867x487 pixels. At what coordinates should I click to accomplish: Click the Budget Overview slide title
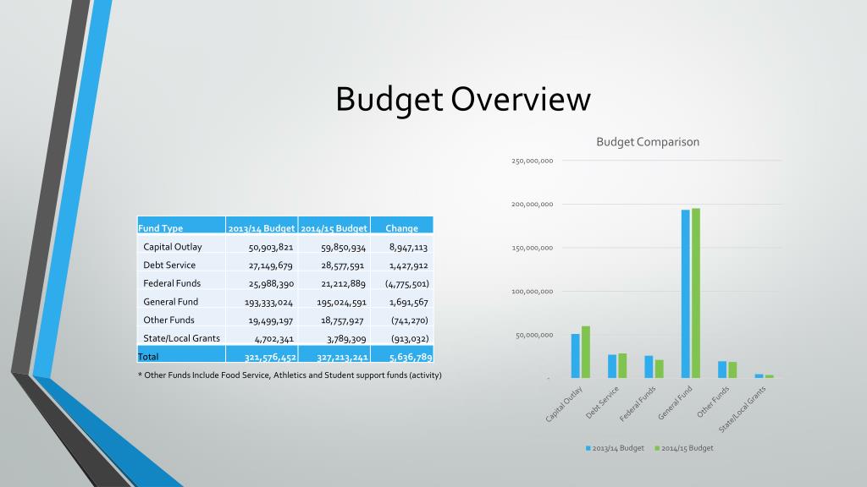pyautogui.click(x=463, y=100)
